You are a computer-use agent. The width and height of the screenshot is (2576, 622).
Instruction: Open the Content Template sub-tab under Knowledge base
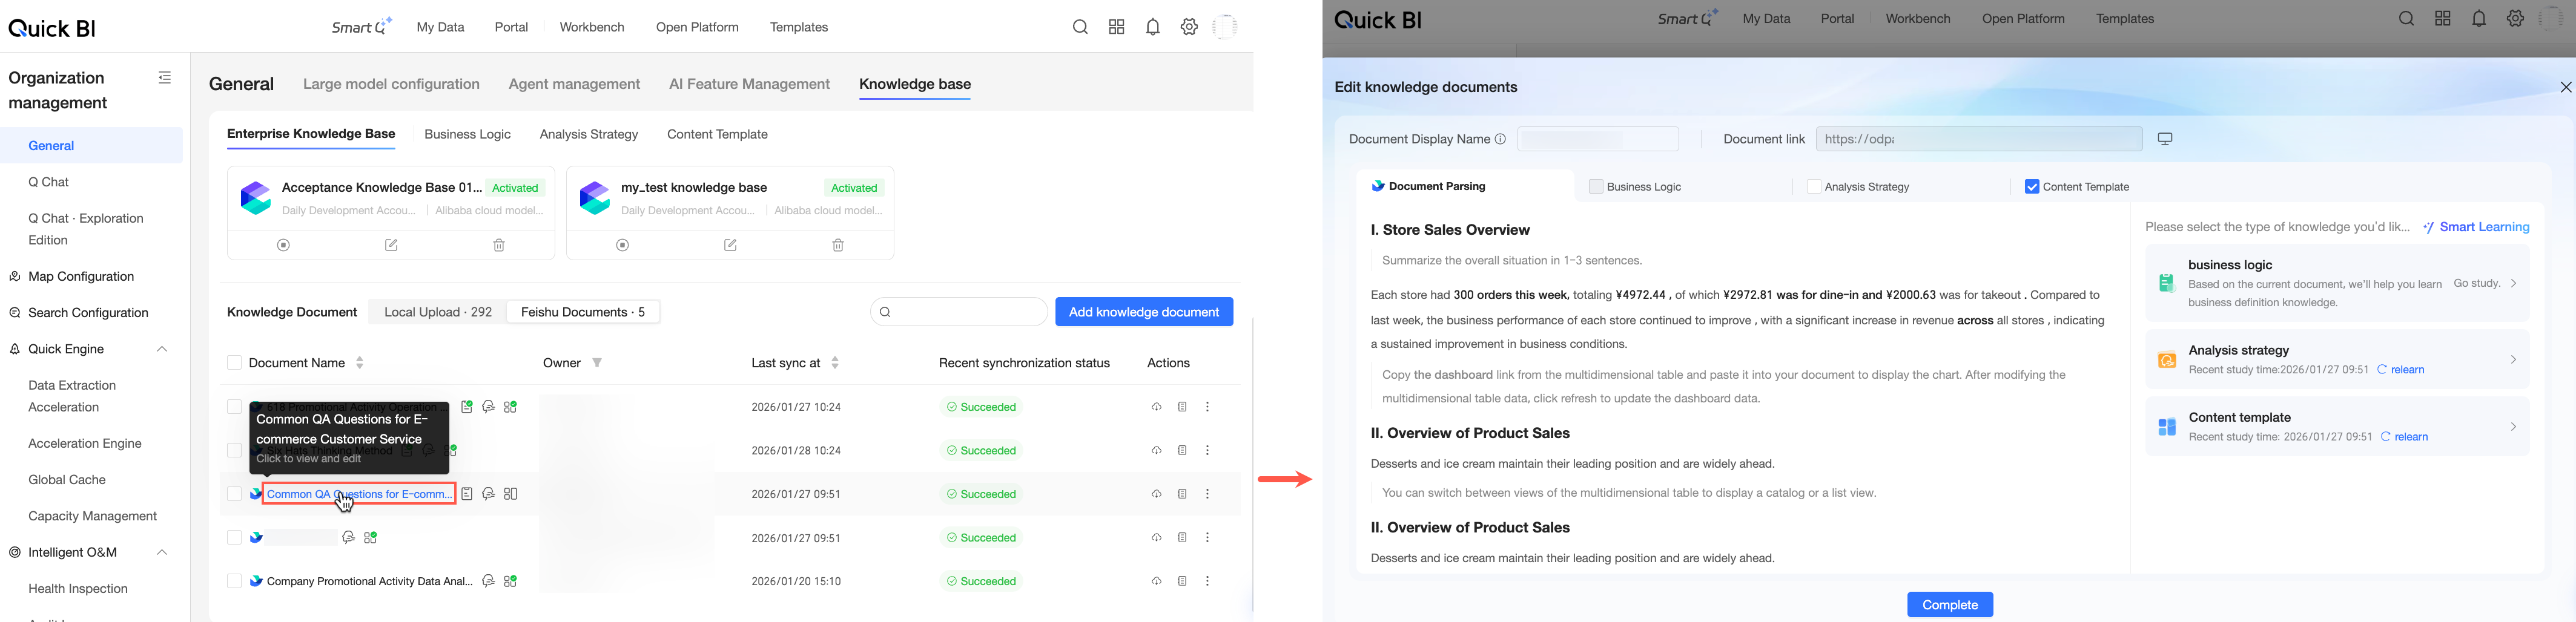pos(717,135)
